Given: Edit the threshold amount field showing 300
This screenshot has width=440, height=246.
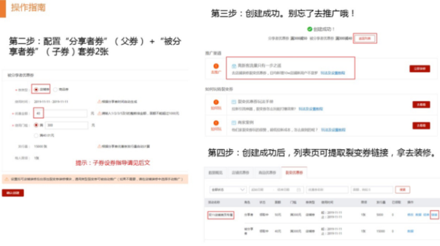Looking at the screenshot, I should (x=66, y=125).
